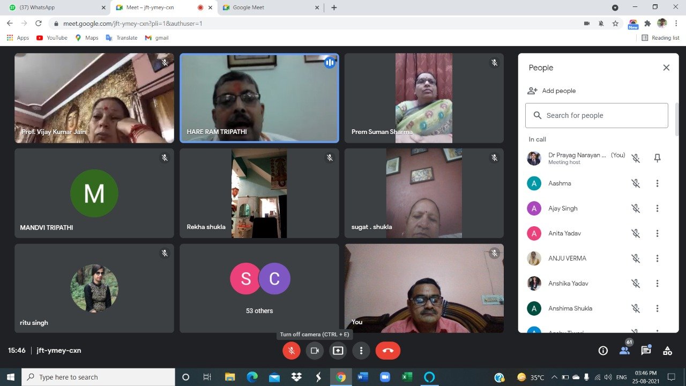Open more options for Anita Yadav
Viewport: 686px width, 386px height.
(x=657, y=233)
